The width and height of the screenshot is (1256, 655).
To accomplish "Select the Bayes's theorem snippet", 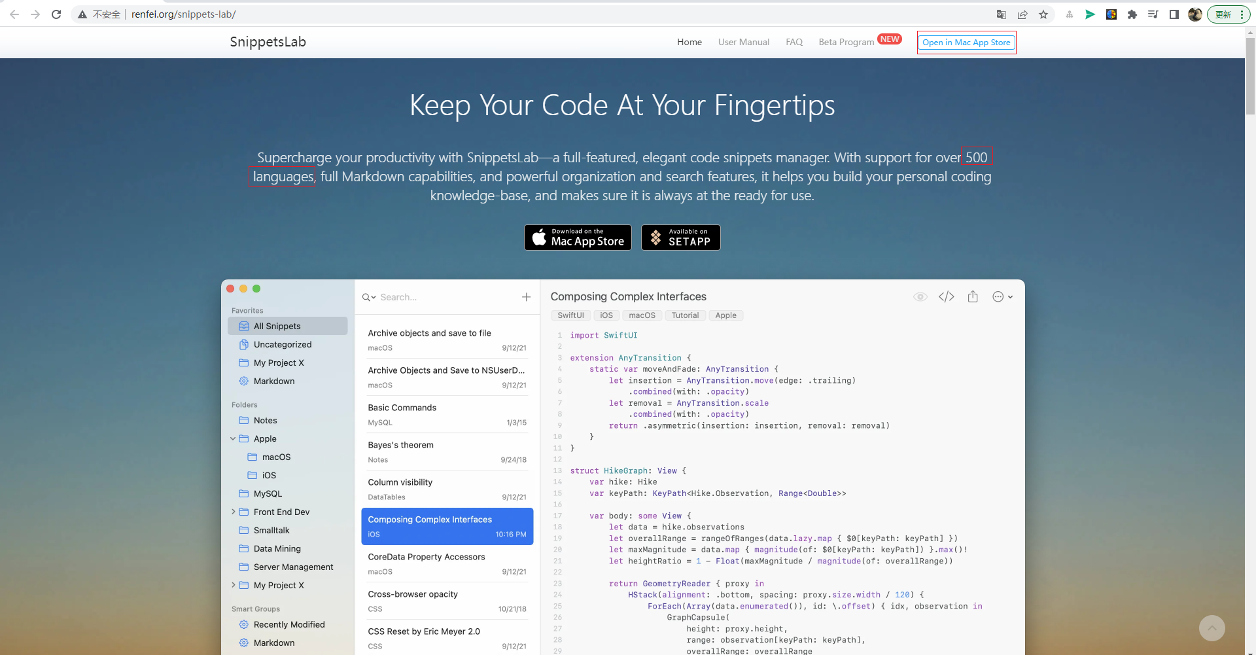I will coord(447,451).
